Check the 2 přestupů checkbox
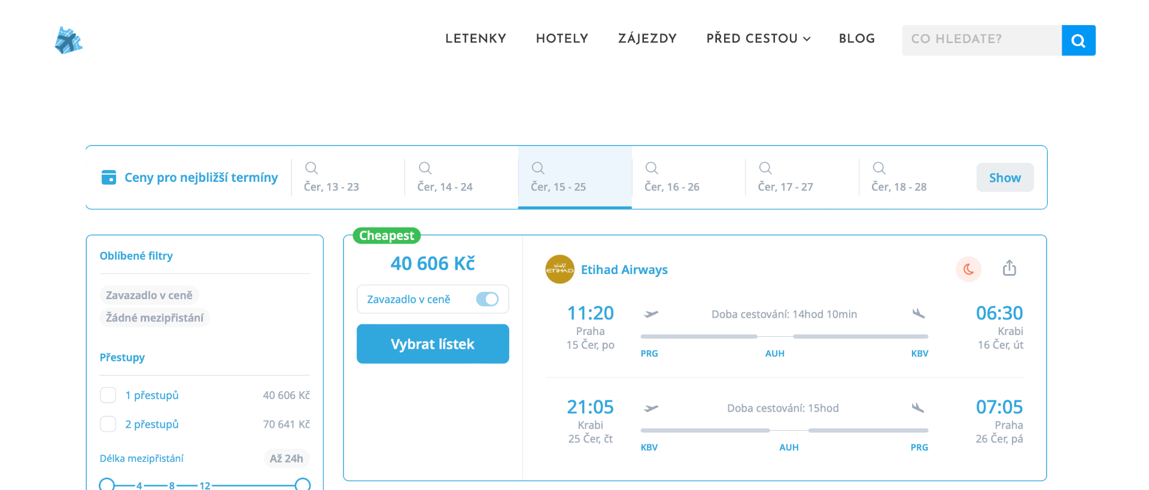 point(108,424)
